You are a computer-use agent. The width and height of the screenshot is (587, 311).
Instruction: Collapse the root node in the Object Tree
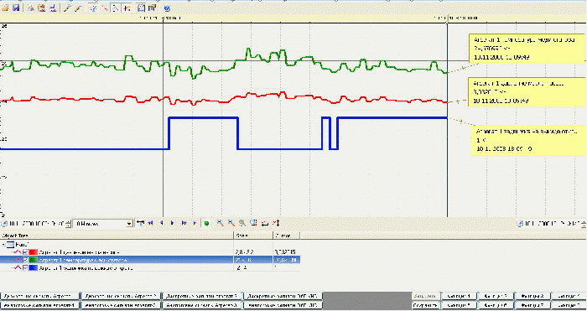pos(3,245)
